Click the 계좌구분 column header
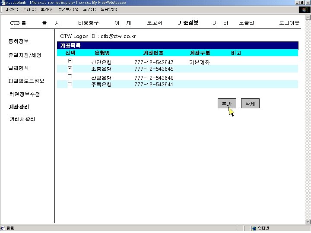 click(200, 53)
